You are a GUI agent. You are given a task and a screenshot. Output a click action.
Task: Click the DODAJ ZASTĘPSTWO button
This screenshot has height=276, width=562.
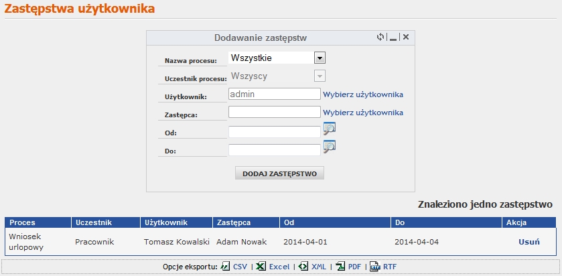tap(279, 174)
